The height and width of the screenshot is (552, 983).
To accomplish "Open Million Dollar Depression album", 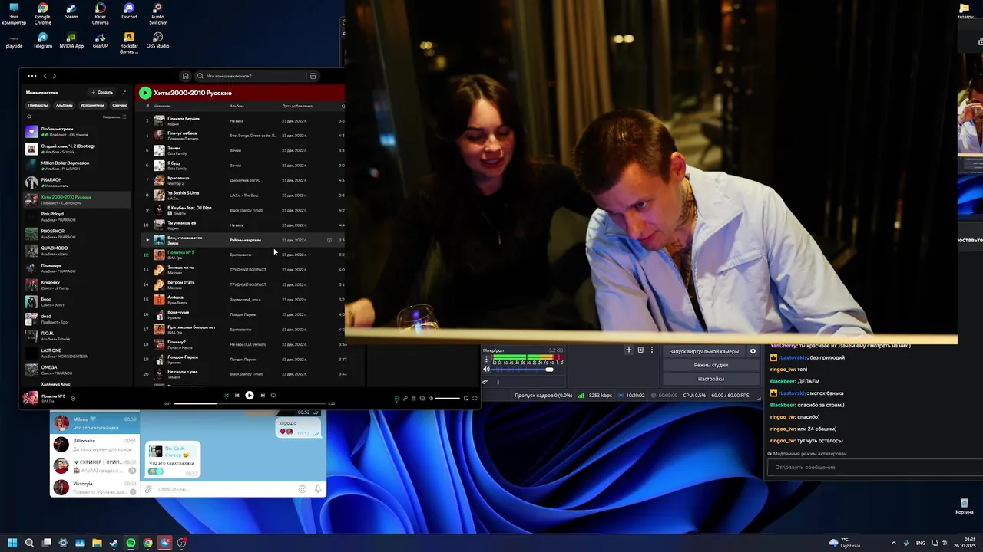I will coord(75,166).
